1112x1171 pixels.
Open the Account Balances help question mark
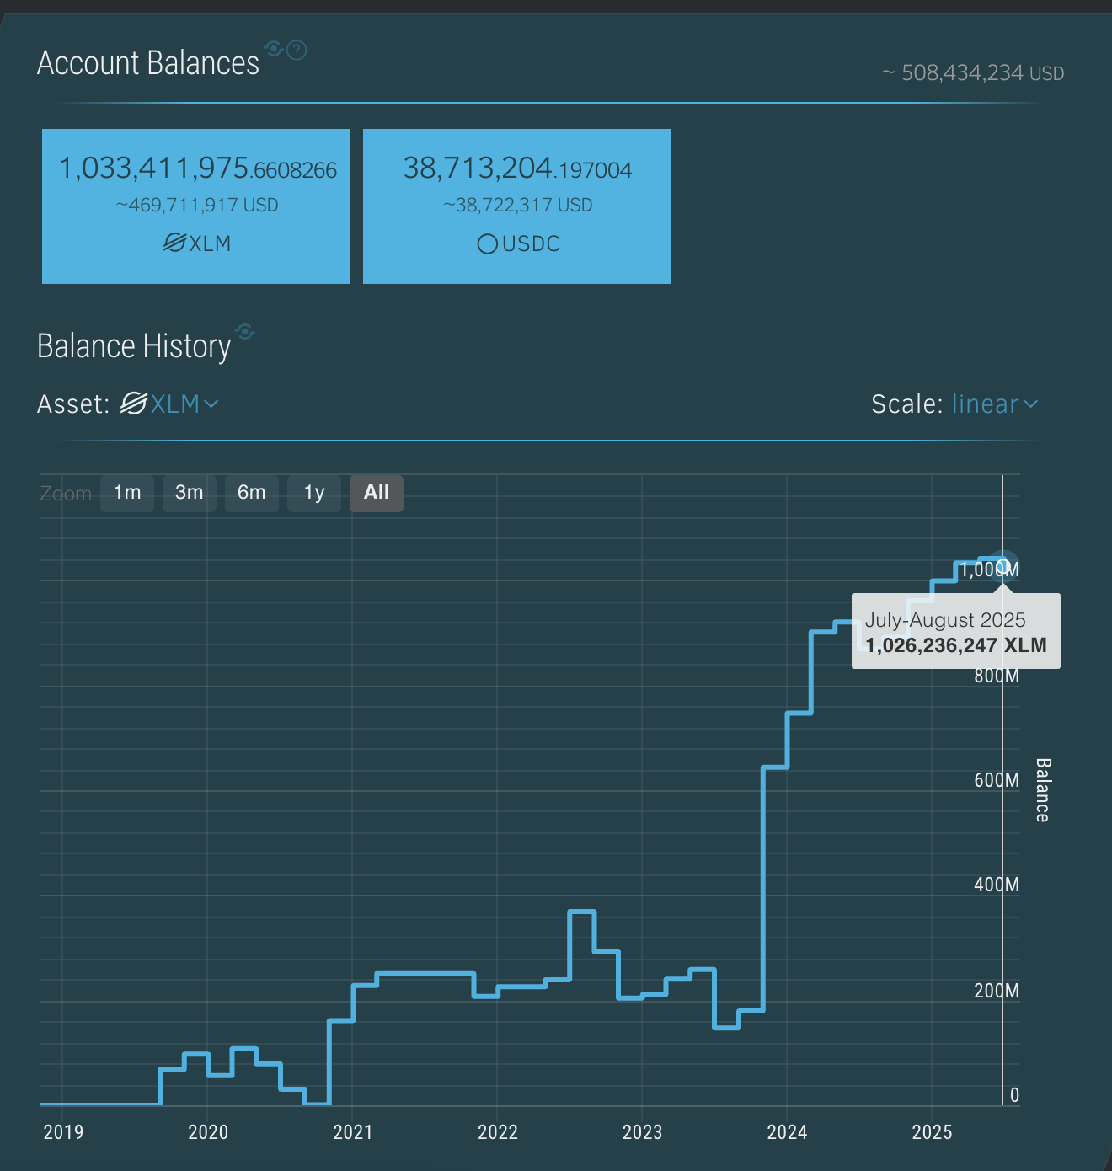pos(295,51)
